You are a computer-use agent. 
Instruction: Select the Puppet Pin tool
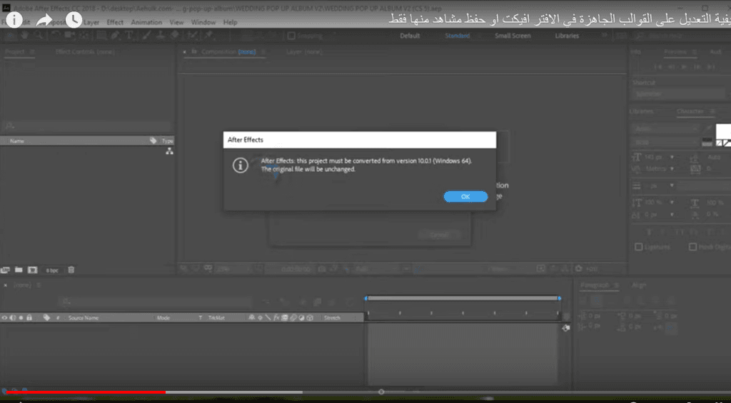click(208, 35)
